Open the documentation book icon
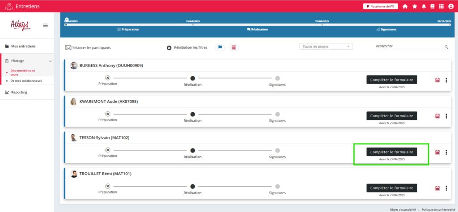The width and height of the screenshot is (458, 212). point(432,6)
